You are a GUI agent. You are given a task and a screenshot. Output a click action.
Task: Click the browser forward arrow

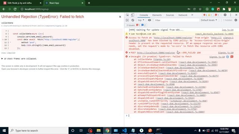(x=9, y=9)
